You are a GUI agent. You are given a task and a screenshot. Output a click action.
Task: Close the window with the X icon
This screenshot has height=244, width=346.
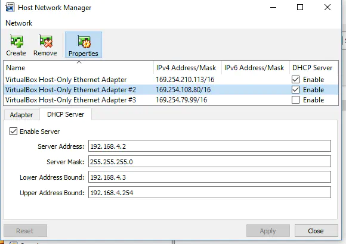[x=328, y=7]
